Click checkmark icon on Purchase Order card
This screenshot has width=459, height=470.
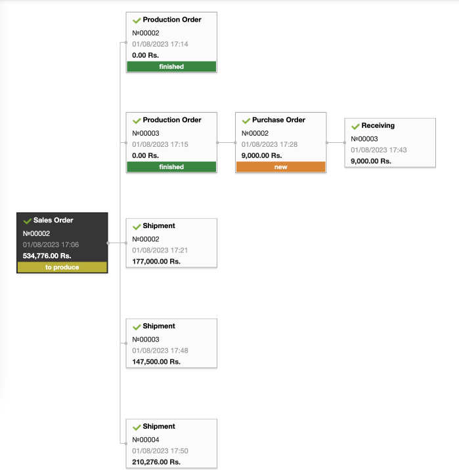coord(246,121)
